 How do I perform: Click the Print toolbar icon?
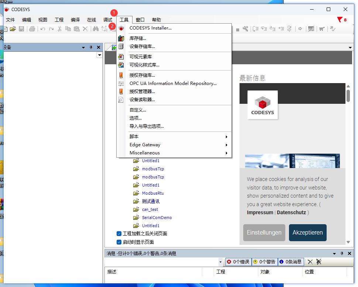tap(32, 29)
